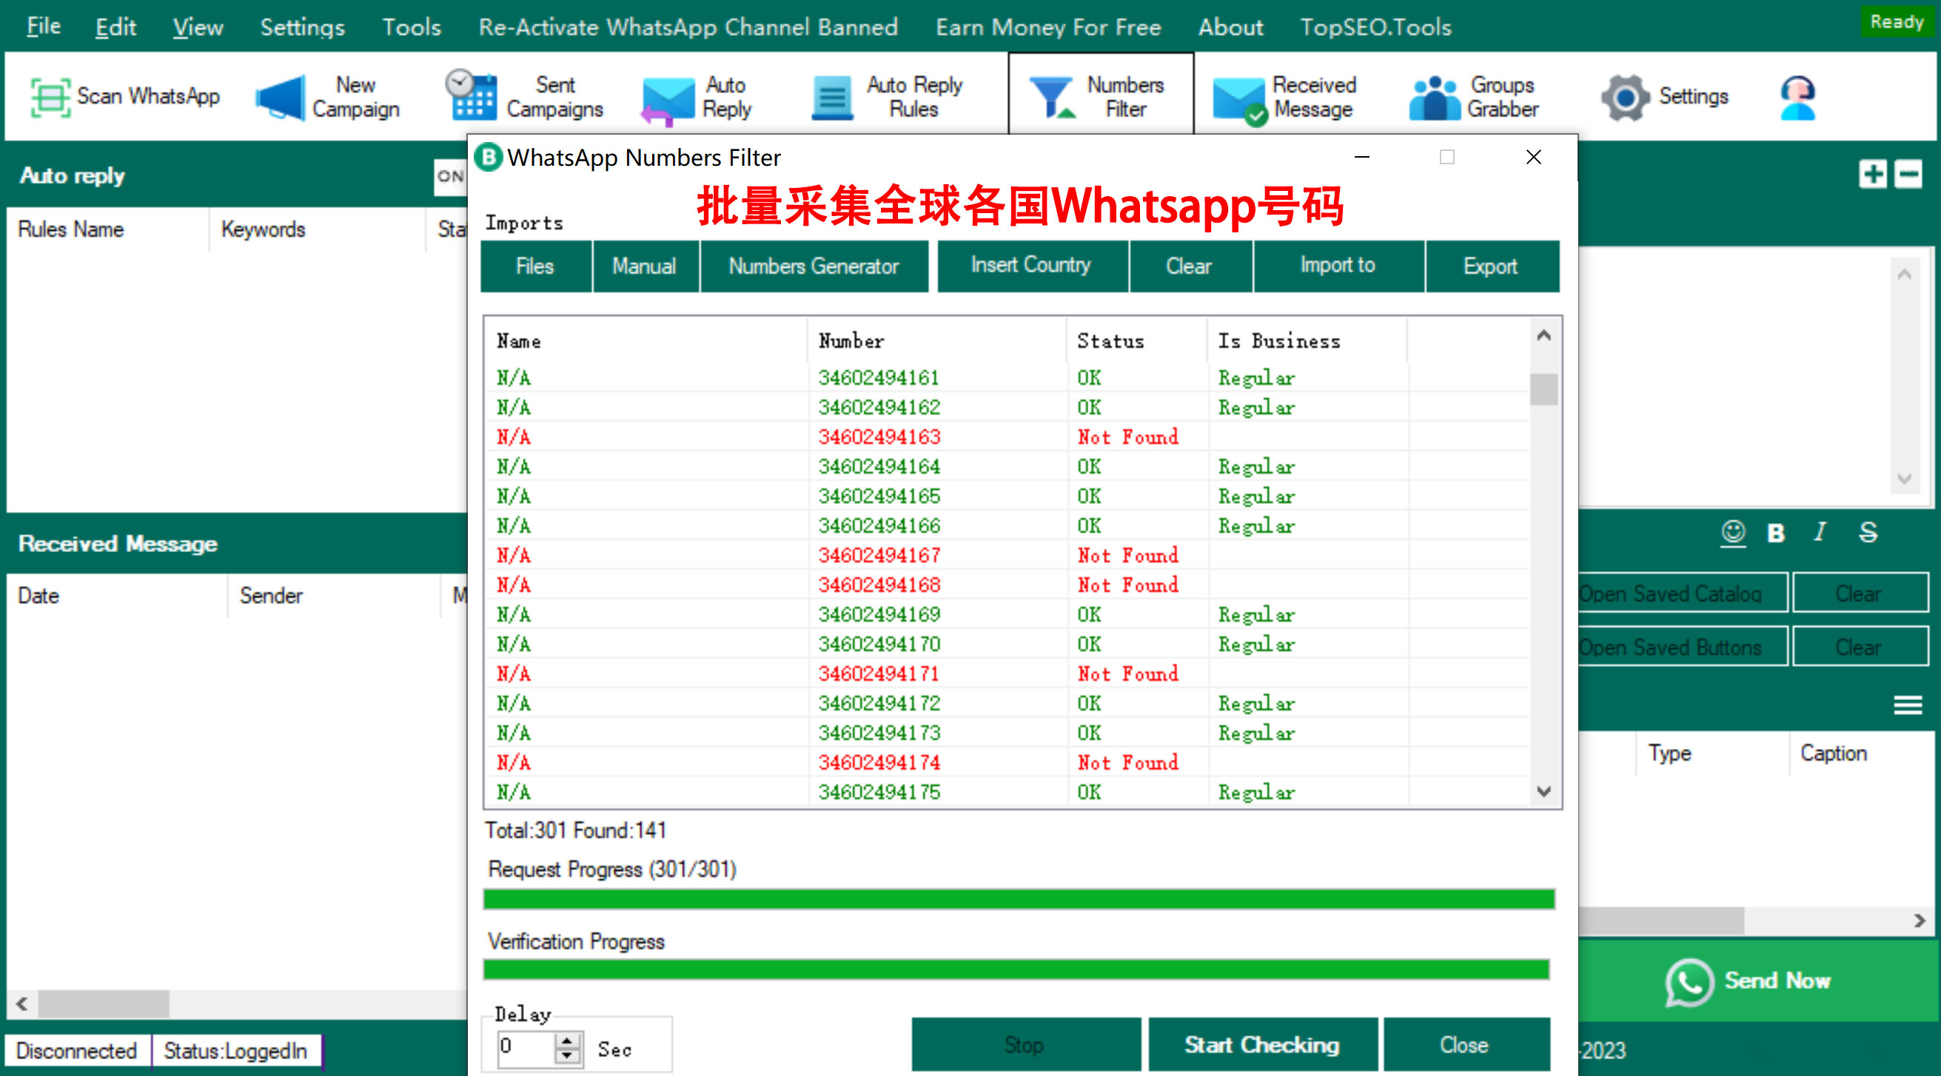The image size is (1941, 1076).
Task: Click left arrow on Received Message scrollbar
Action: (x=22, y=1003)
